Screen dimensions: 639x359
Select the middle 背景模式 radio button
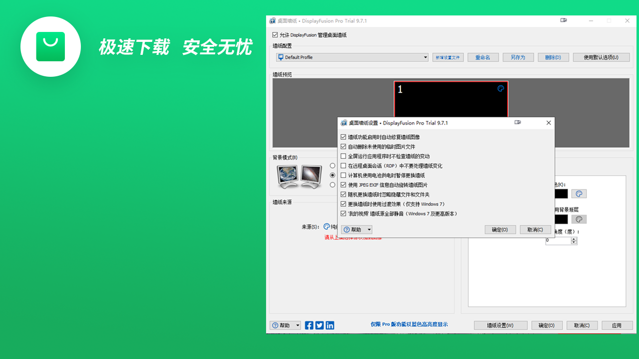click(x=332, y=175)
